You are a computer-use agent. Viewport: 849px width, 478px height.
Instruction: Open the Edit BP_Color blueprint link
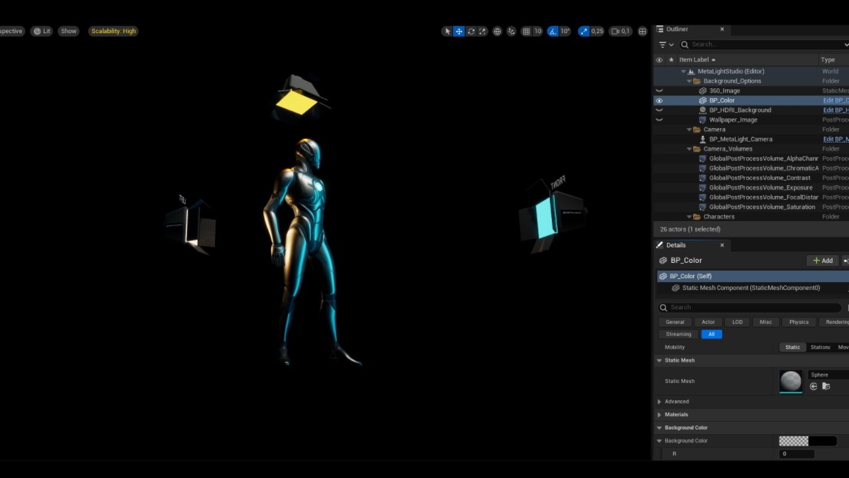[836, 101]
